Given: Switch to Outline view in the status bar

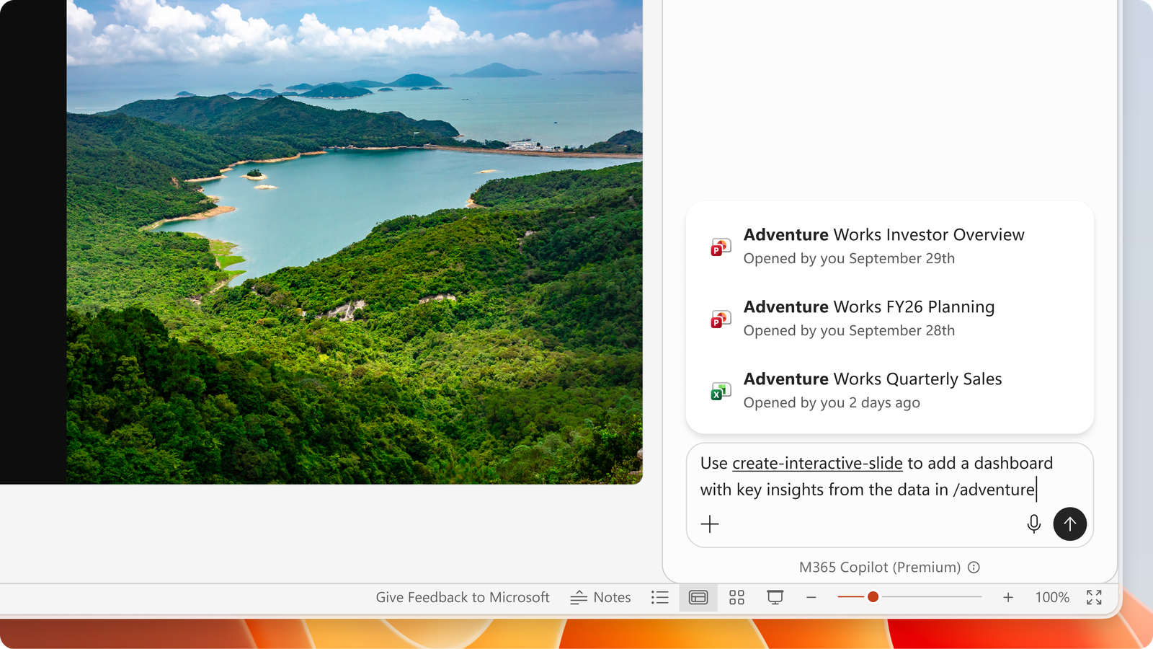Looking at the screenshot, I should point(659,597).
